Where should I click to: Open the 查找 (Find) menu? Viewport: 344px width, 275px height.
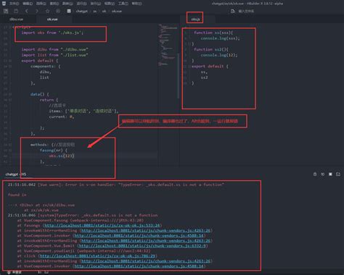coord(54,4)
